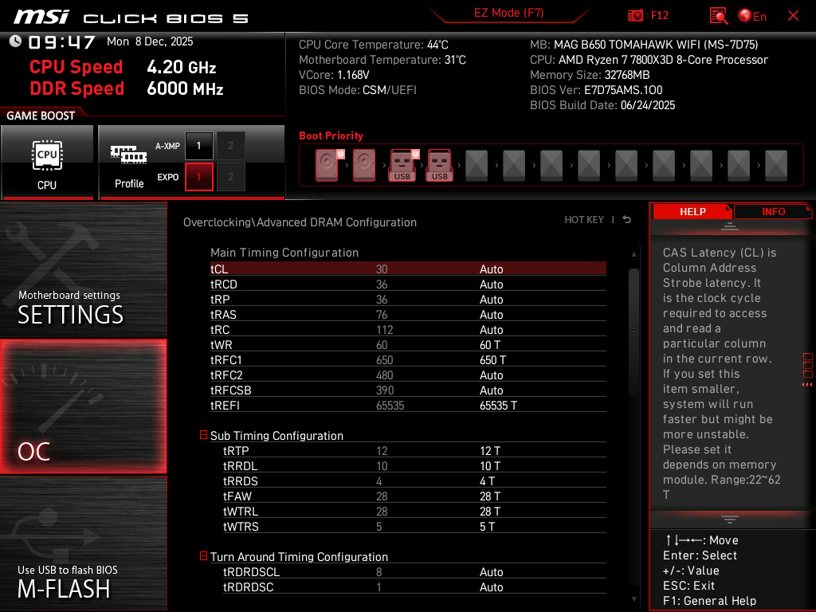The width and height of the screenshot is (816, 612).
Task: Click the GAME BOOST label tab
Action: click(x=41, y=116)
